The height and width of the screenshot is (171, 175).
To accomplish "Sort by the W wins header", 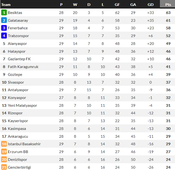I will 75,5.
